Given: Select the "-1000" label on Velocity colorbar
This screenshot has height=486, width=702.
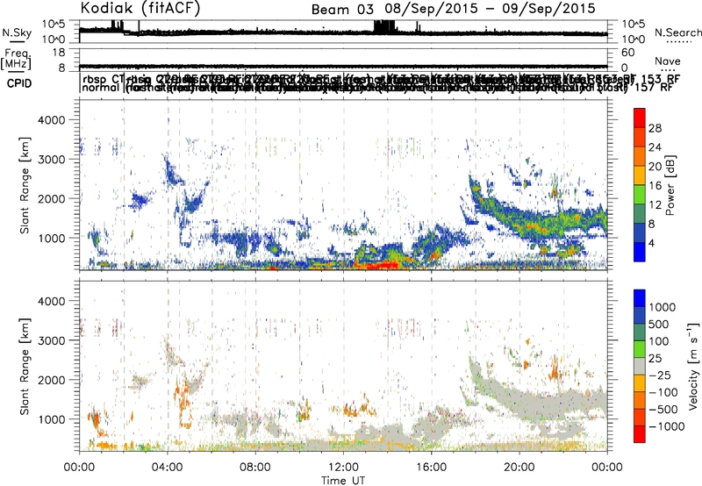Looking at the screenshot, I should click(x=667, y=426).
